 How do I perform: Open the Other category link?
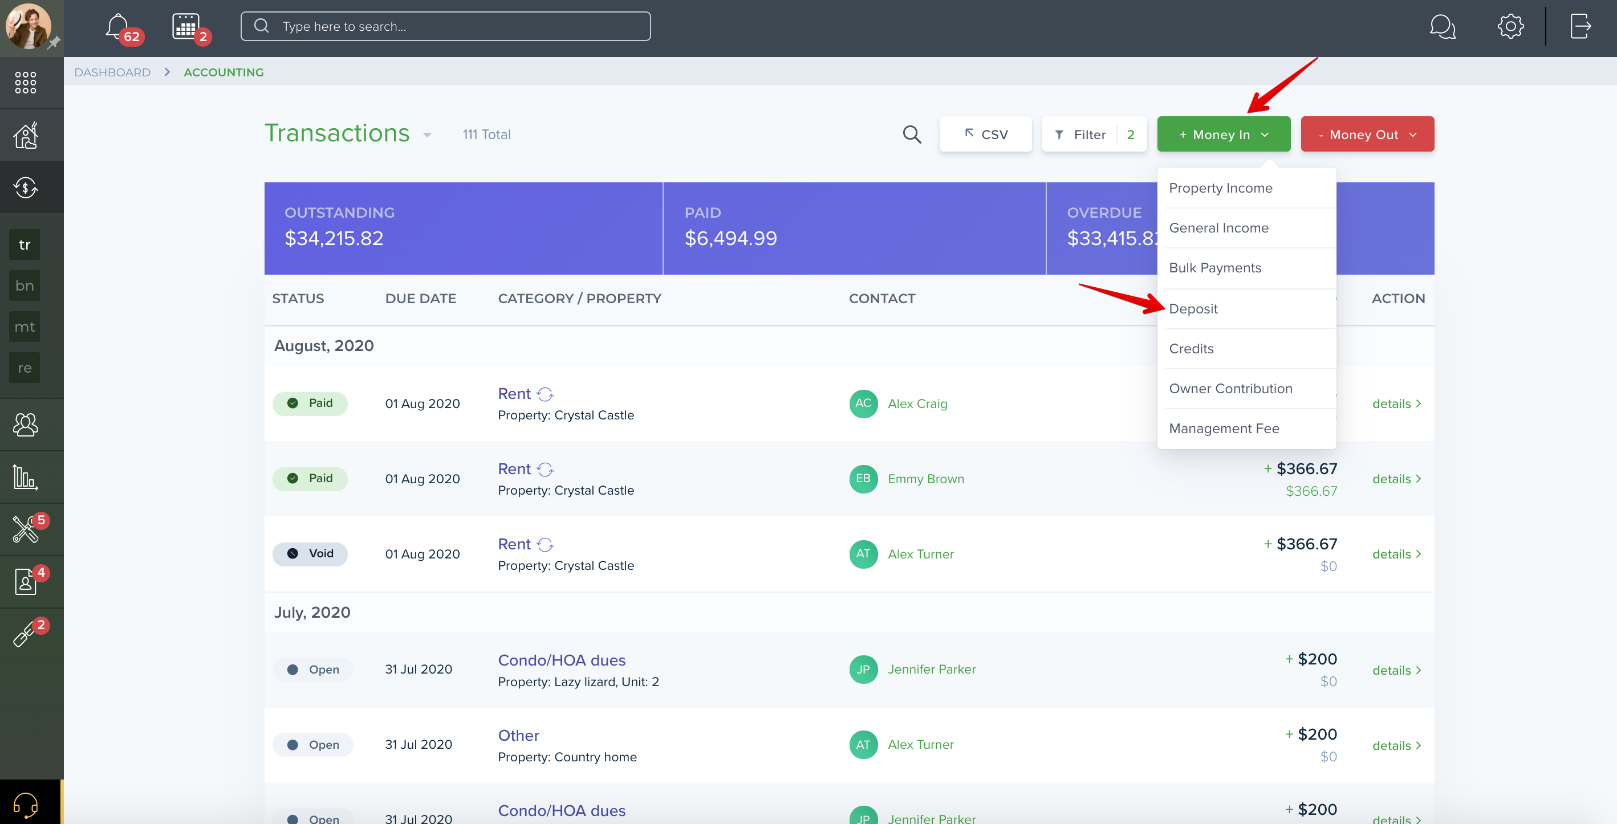(x=518, y=736)
